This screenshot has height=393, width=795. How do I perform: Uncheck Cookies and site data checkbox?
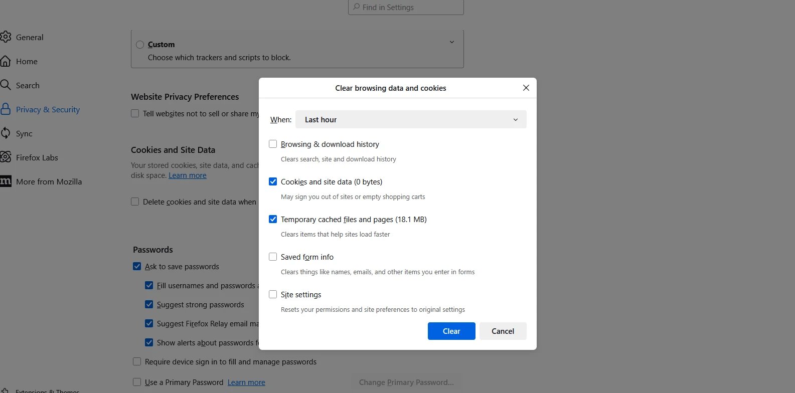pos(273,182)
